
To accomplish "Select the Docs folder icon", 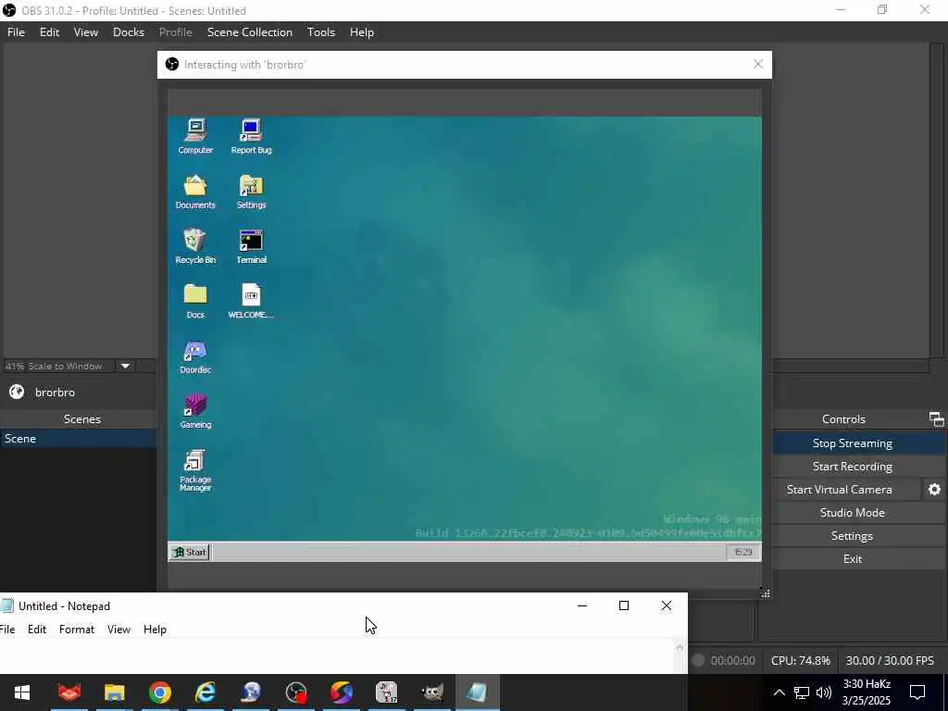I will coord(195,301).
